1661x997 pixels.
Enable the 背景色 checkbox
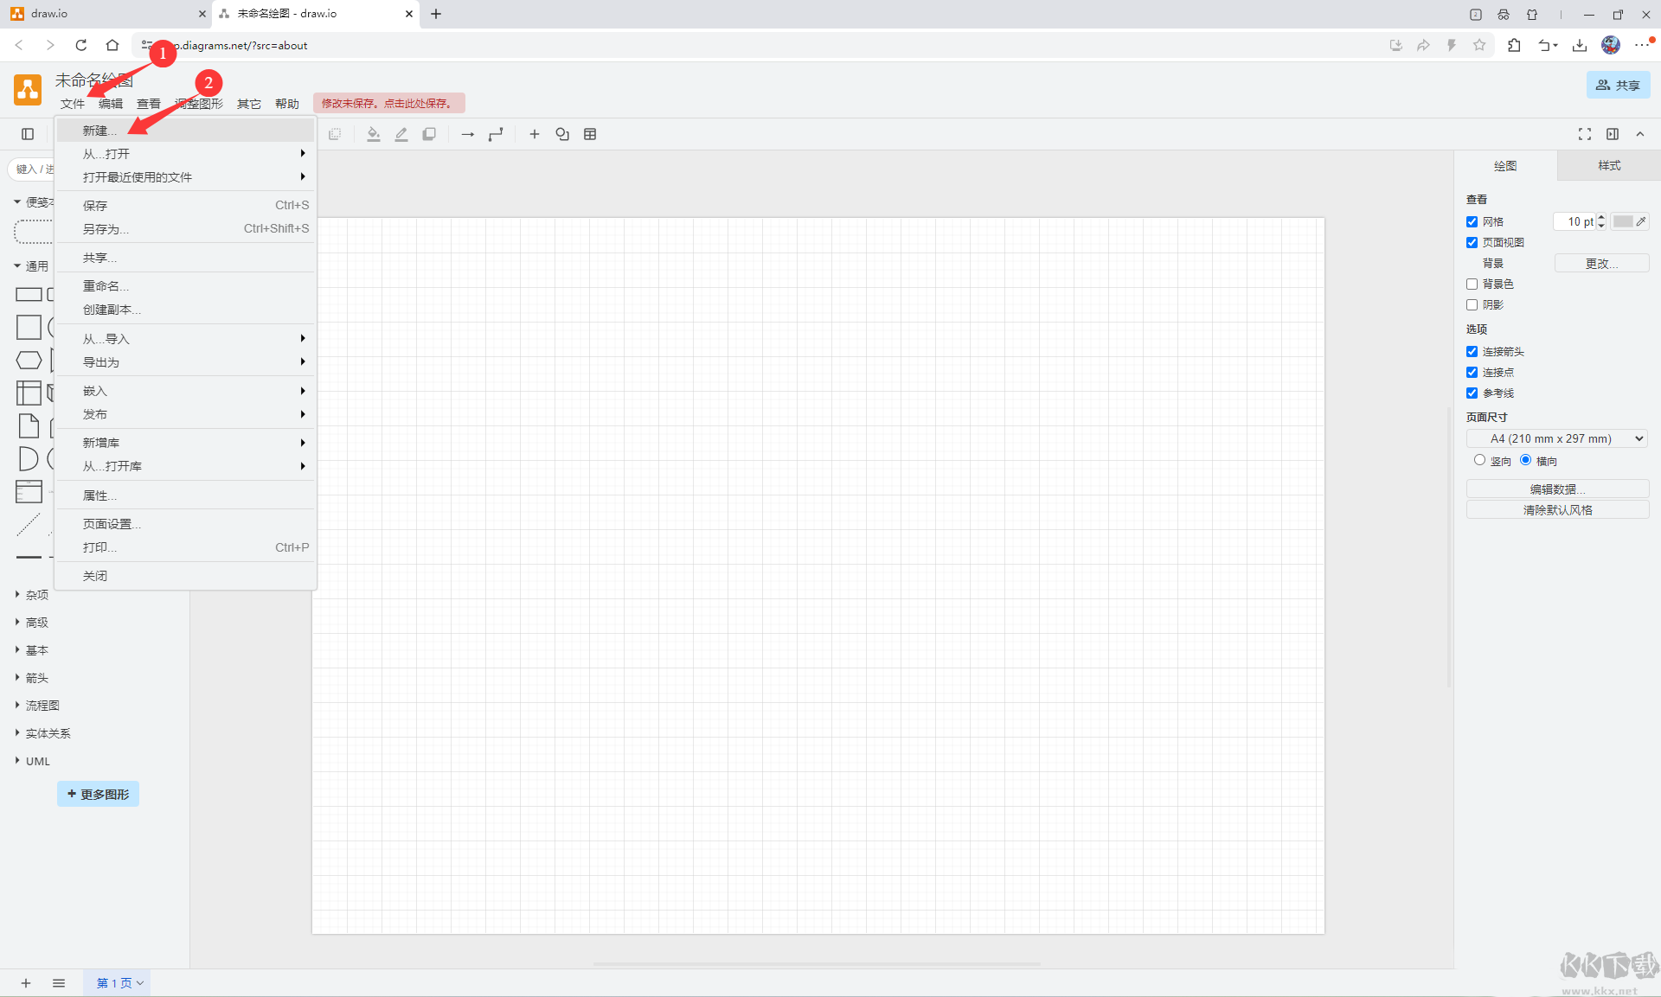click(1472, 284)
